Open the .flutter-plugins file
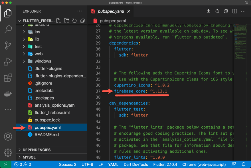The height and width of the screenshot is (168, 251). click(x=52, y=68)
